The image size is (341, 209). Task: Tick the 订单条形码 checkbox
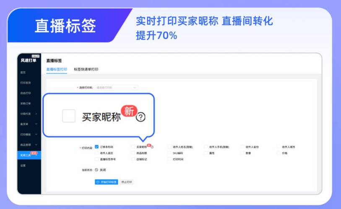pyautogui.click(x=97, y=147)
